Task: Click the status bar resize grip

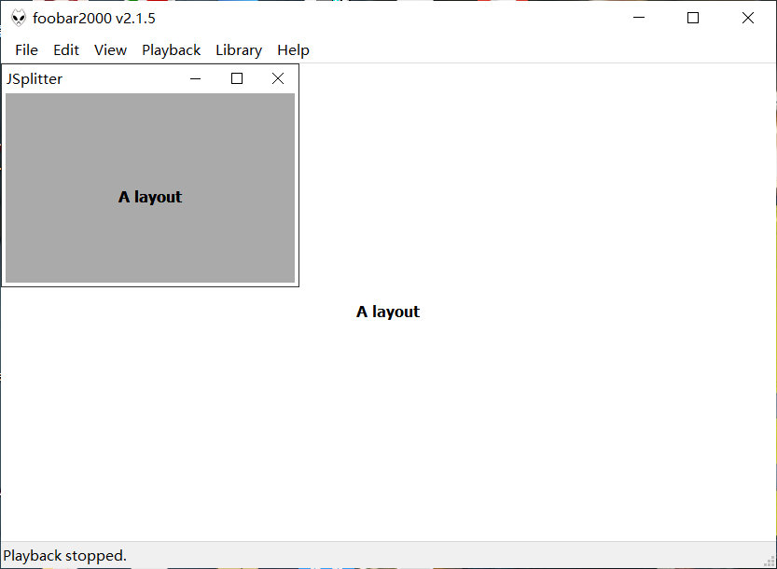Action: pos(769,561)
